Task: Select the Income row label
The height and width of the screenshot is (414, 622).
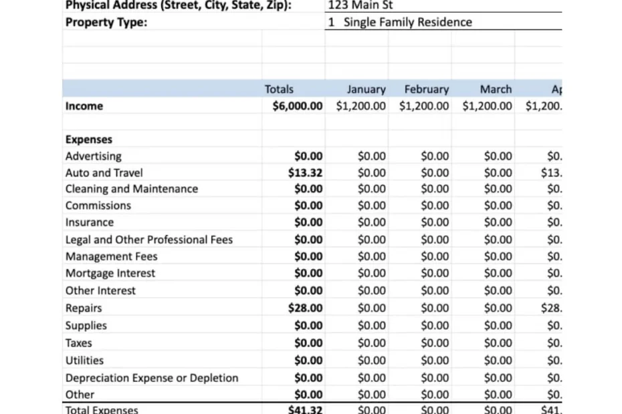Action: 84,106
